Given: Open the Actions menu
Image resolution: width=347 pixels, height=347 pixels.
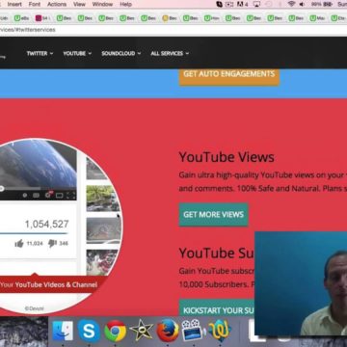Looking at the screenshot, I should coord(56,4).
